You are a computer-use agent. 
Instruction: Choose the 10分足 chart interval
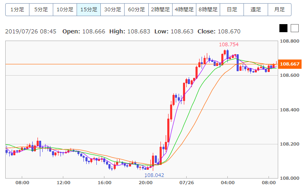point(65,10)
